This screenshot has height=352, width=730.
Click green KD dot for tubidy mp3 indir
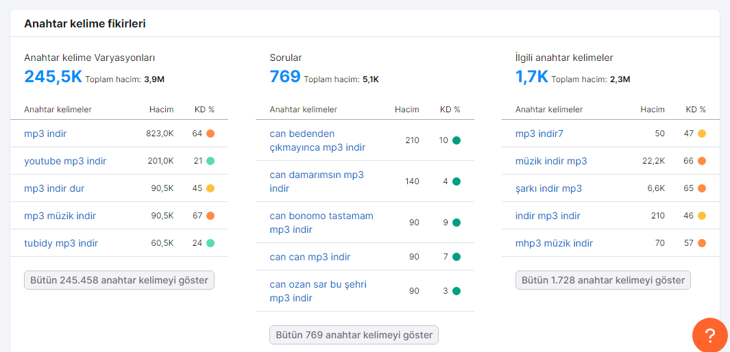pos(210,243)
